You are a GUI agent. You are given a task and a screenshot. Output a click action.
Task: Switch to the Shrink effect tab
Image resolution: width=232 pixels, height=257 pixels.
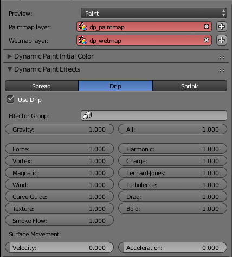(190, 86)
